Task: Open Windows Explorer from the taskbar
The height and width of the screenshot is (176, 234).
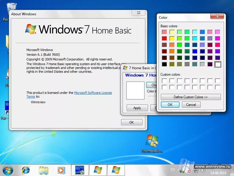Action: click(43, 170)
